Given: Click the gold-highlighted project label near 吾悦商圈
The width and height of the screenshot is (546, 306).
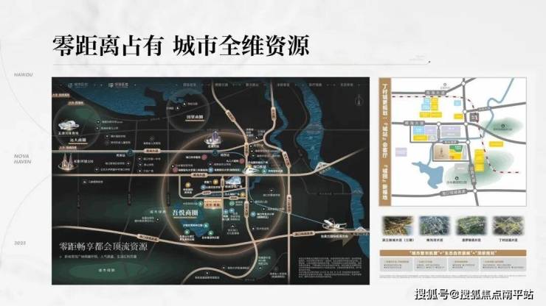Looking at the screenshot, I should [213, 203].
